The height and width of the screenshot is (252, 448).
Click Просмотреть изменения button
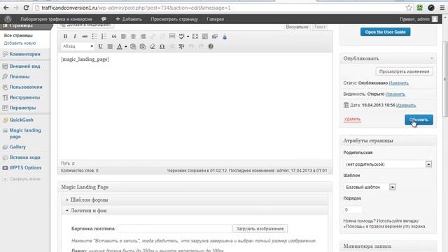[404, 71]
